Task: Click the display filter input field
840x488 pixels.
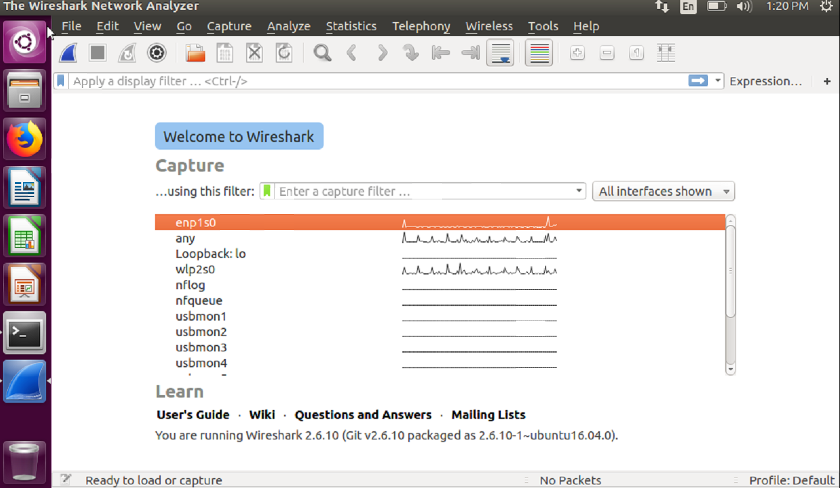Action: (x=379, y=81)
